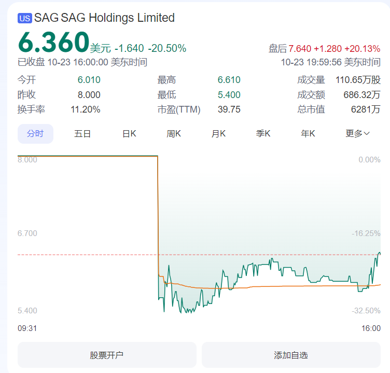Show the 季K quarterly chart
The width and height of the screenshot is (390, 373).
(263, 133)
